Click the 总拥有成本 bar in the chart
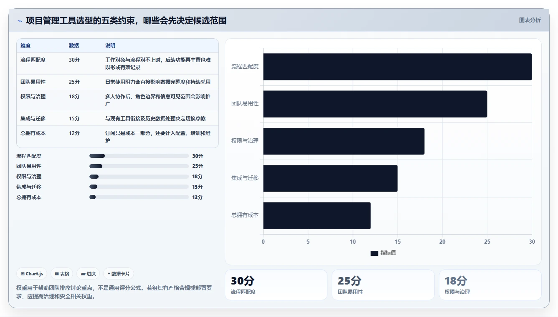The height and width of the screenshot is (317, 558). (x=317, y=215)
